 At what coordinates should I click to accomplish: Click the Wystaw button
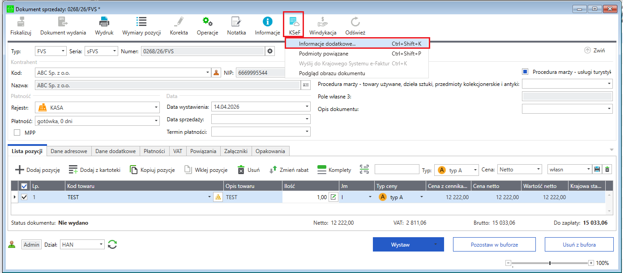click(400, 245)
